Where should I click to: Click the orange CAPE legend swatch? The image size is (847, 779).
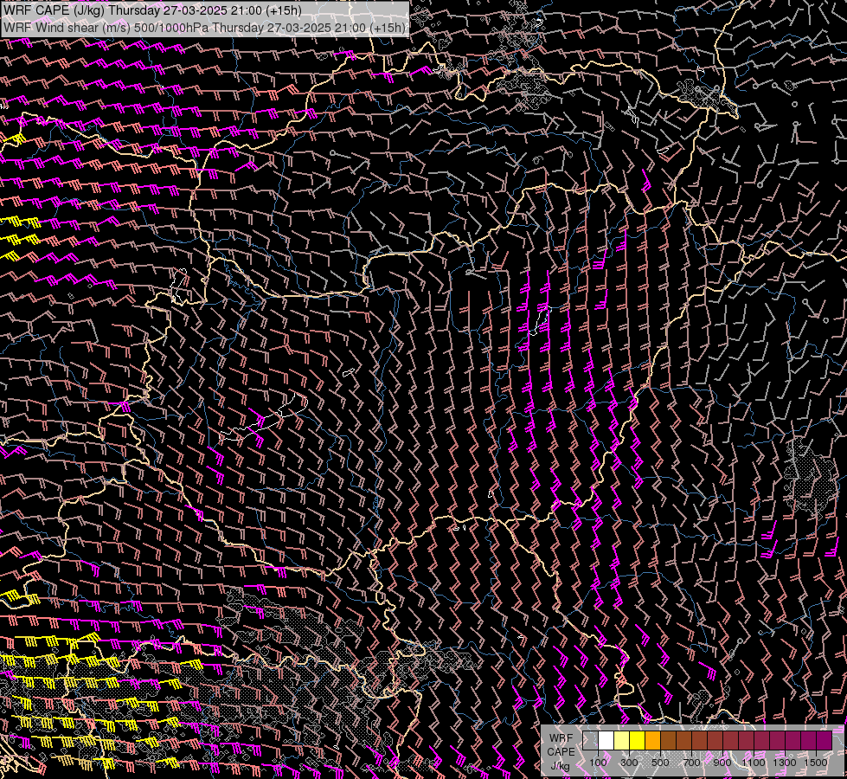[x=652, y=741]
